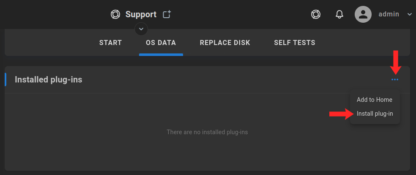Expand the circular chevron below Support
Image resolution: width=416 pixels, height=175 pixels.
(141, 29)
